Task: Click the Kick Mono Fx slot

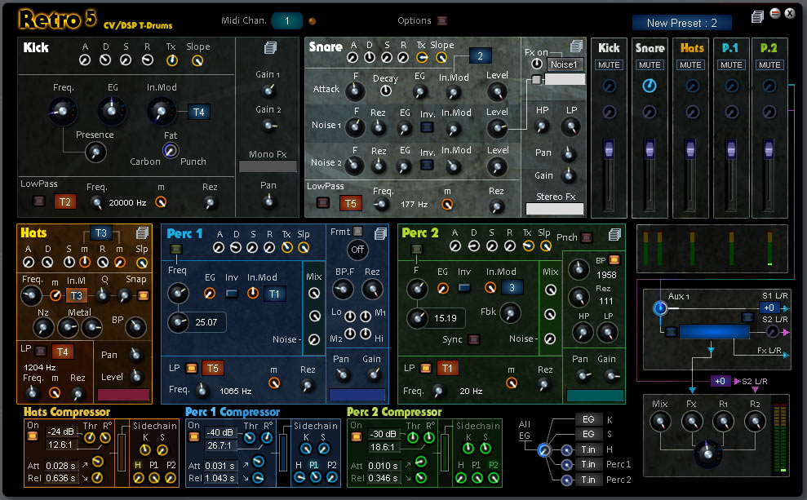Action: [268, 166]
